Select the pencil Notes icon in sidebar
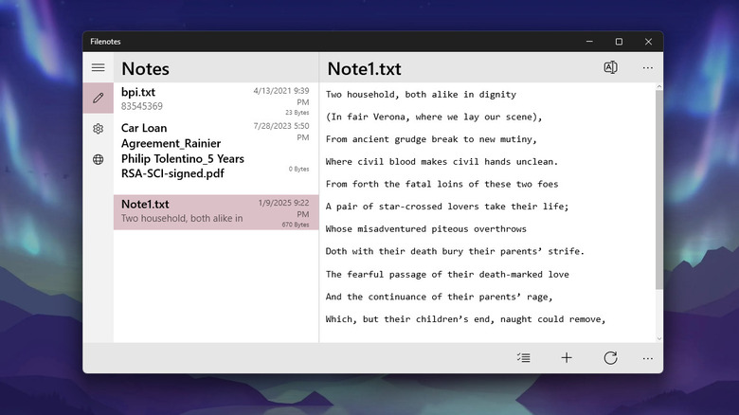Image resolution: width=739 pixels, height=415 pixels. 98,98
